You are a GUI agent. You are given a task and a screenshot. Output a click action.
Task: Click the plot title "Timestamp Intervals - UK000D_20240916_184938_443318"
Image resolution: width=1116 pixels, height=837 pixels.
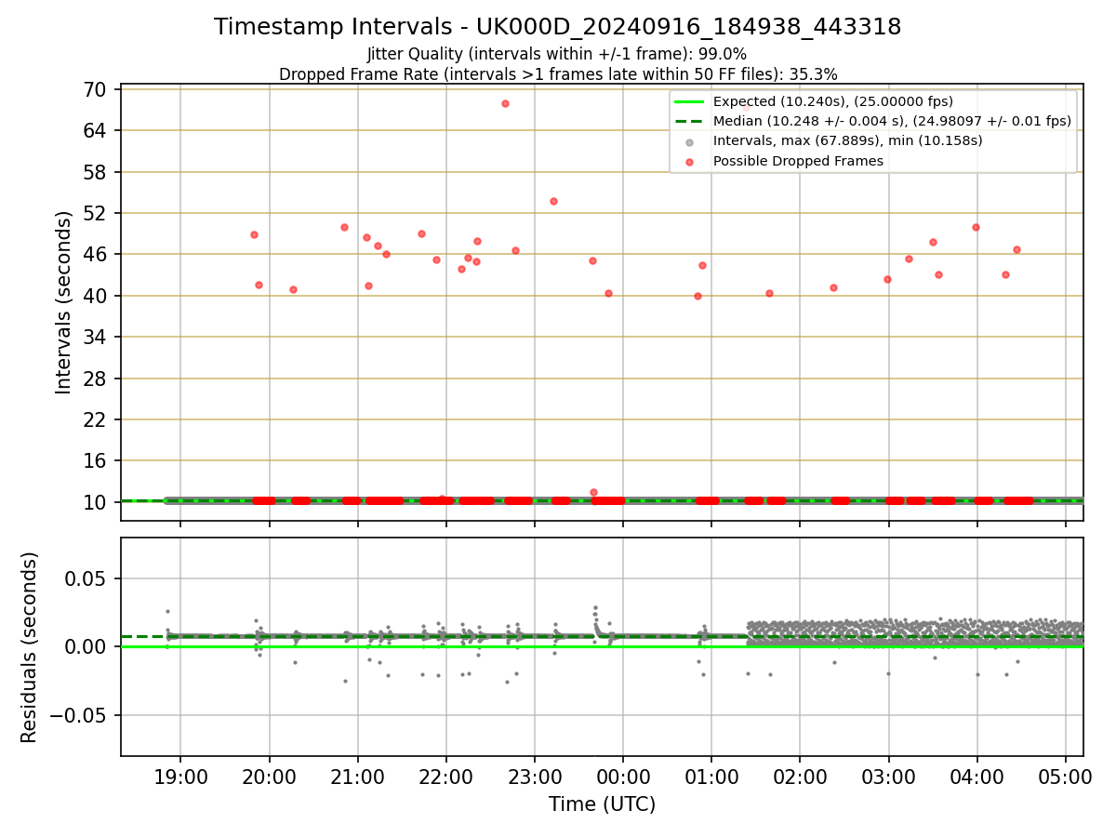click(557, 27)
